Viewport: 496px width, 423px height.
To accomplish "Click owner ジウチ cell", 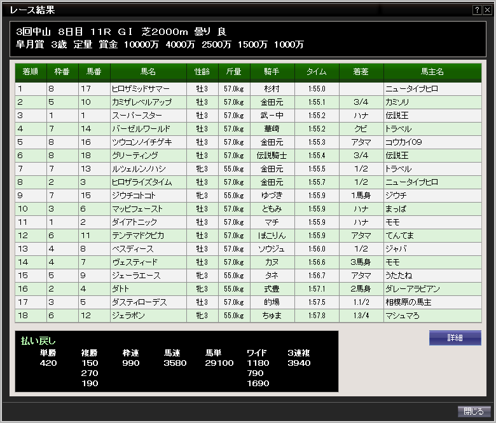I will click(x=432, y=195).
